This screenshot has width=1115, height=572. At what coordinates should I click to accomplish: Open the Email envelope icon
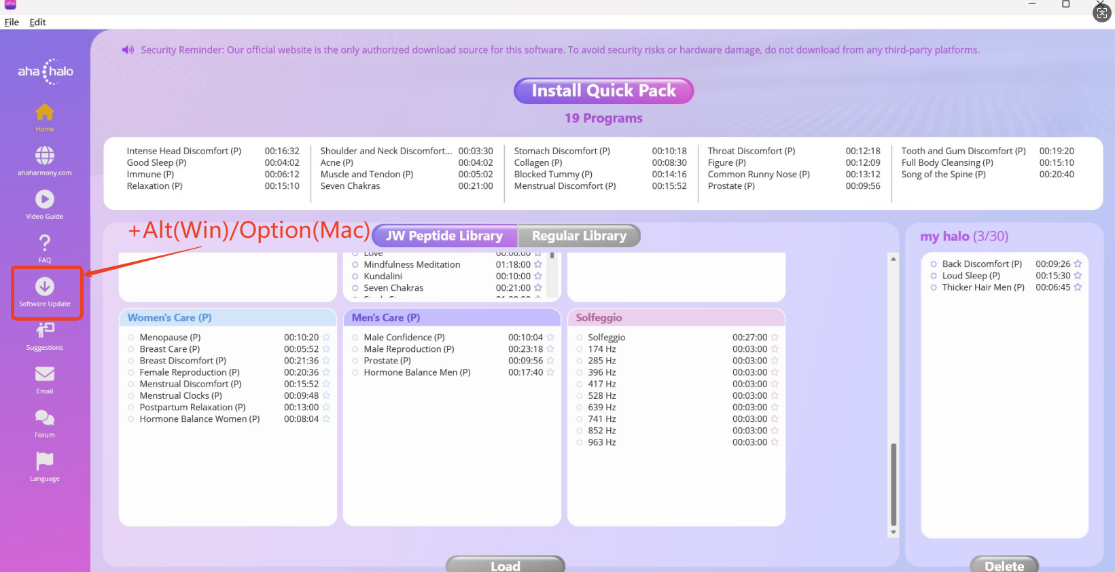point(45,374)
